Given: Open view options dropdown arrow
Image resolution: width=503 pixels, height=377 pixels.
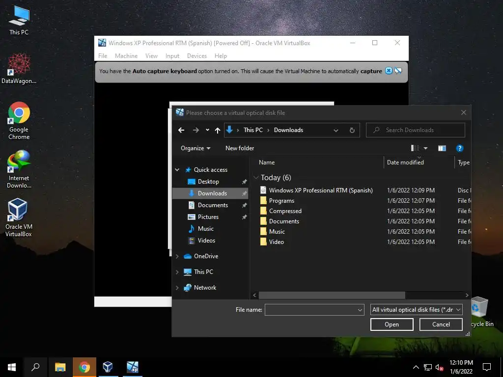Looking at the screenshot, I should (425, 148).
